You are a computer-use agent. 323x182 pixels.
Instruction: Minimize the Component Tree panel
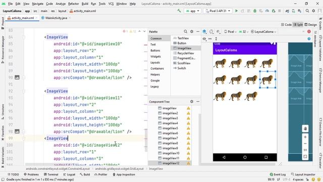pyautogui.click(x=198, y=102)
